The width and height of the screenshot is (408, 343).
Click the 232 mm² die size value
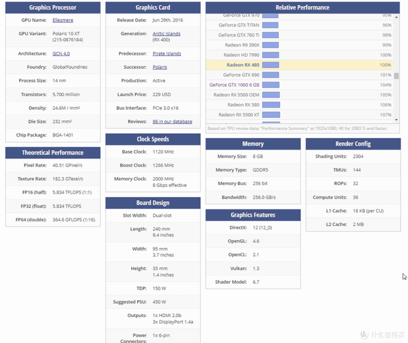62,122
